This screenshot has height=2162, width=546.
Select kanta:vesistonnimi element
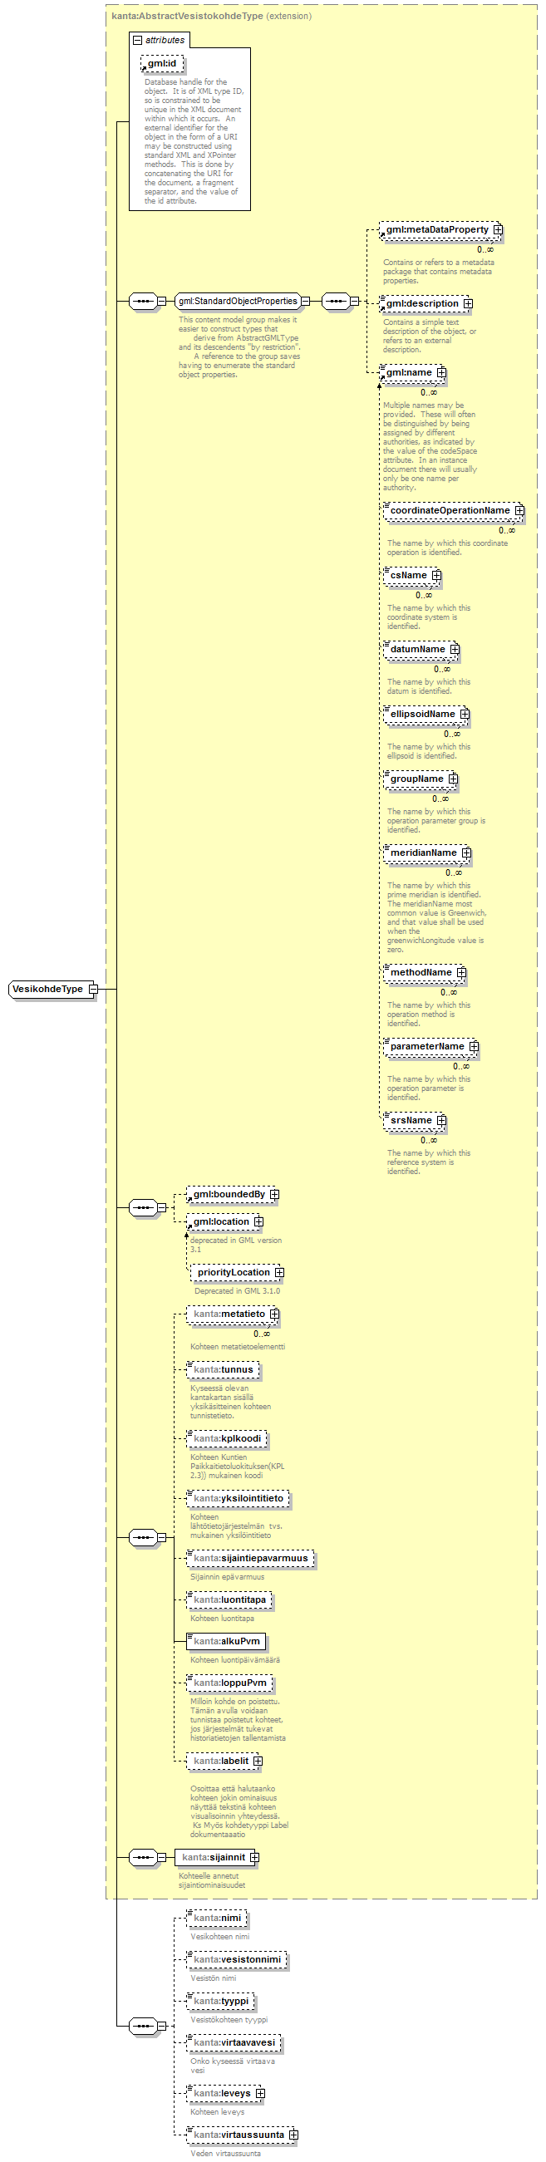[x=237, y=1960]
